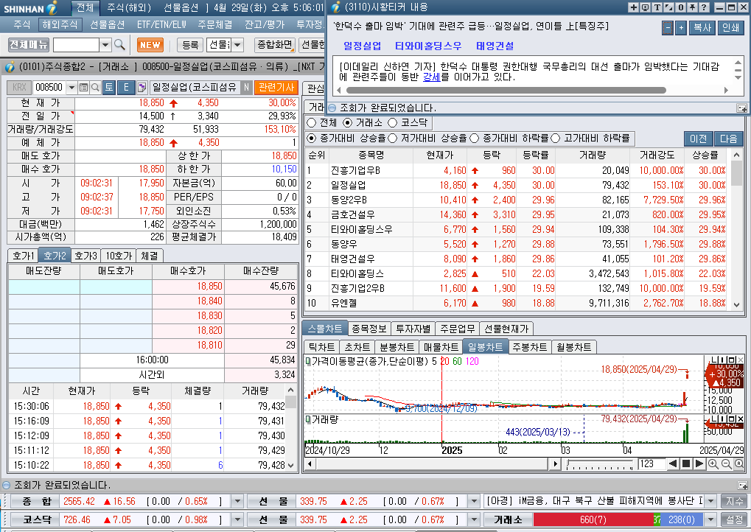Open dropdown for 코스닥 index ticker row
751x532 pixels.
point(237,519)
